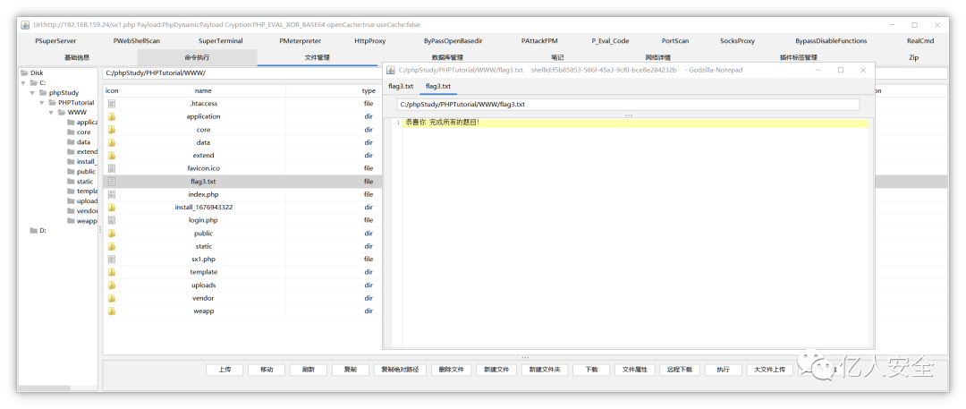The height and width of the screenshot is (409, 966).
Task: Switch to the SuperTerminal tab
Action: point(221,41)
